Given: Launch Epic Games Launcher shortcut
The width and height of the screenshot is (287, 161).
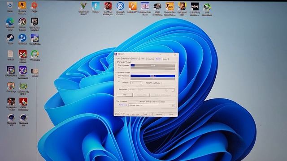Looking at the screenshot, I should 35,24.
